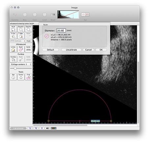The height and width of the screenshot is (143, 149).
Task: Click the slider below Collage centers
Action: [x=21, y=68]
